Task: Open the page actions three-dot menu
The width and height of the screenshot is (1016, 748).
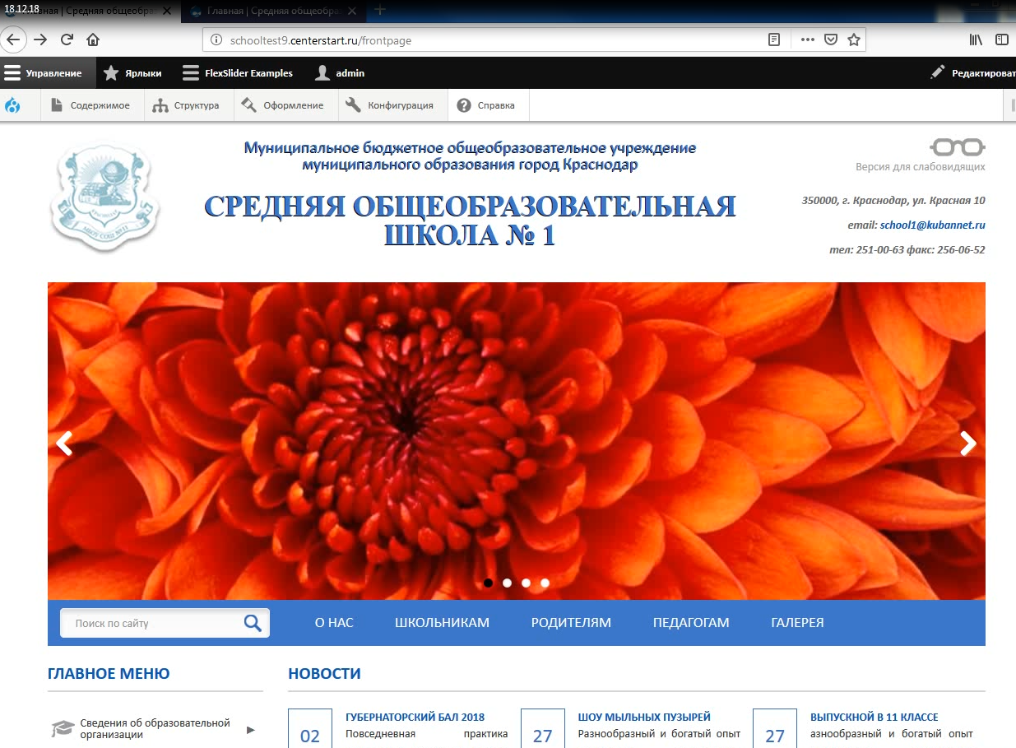Action: [807, 39]
